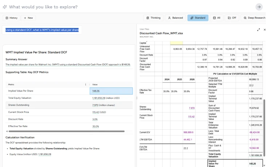
Task: Submit query with the arrow button
Action: 259,7
